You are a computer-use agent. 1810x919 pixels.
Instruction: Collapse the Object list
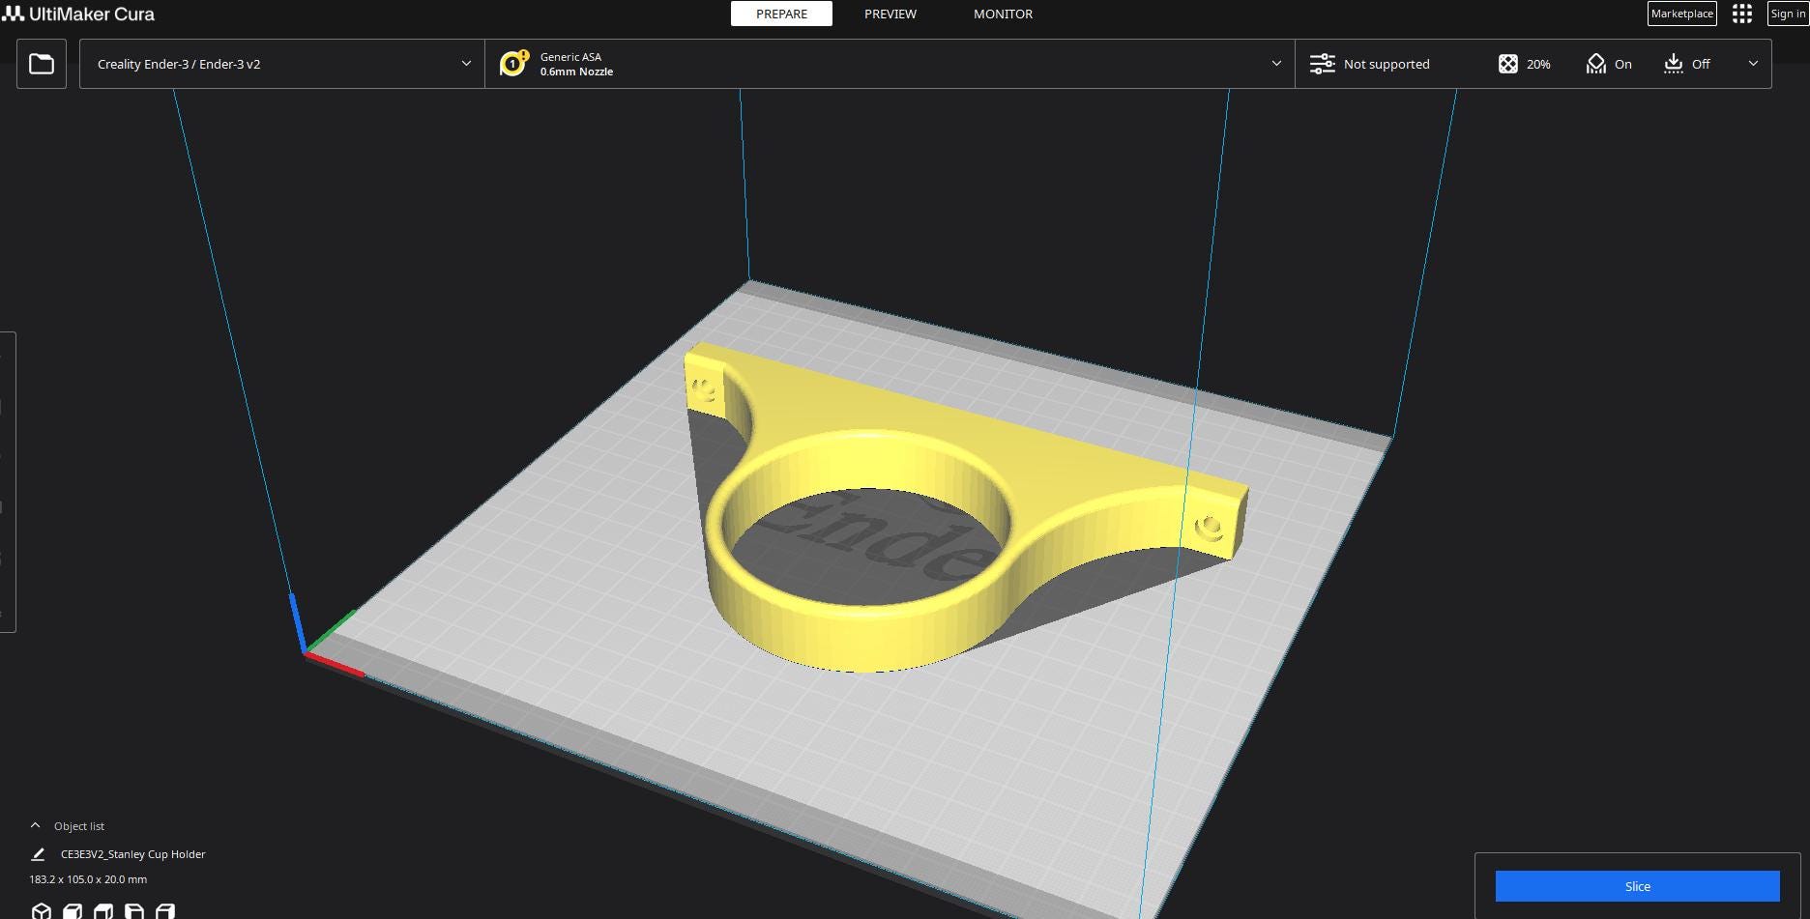[35, 825]
